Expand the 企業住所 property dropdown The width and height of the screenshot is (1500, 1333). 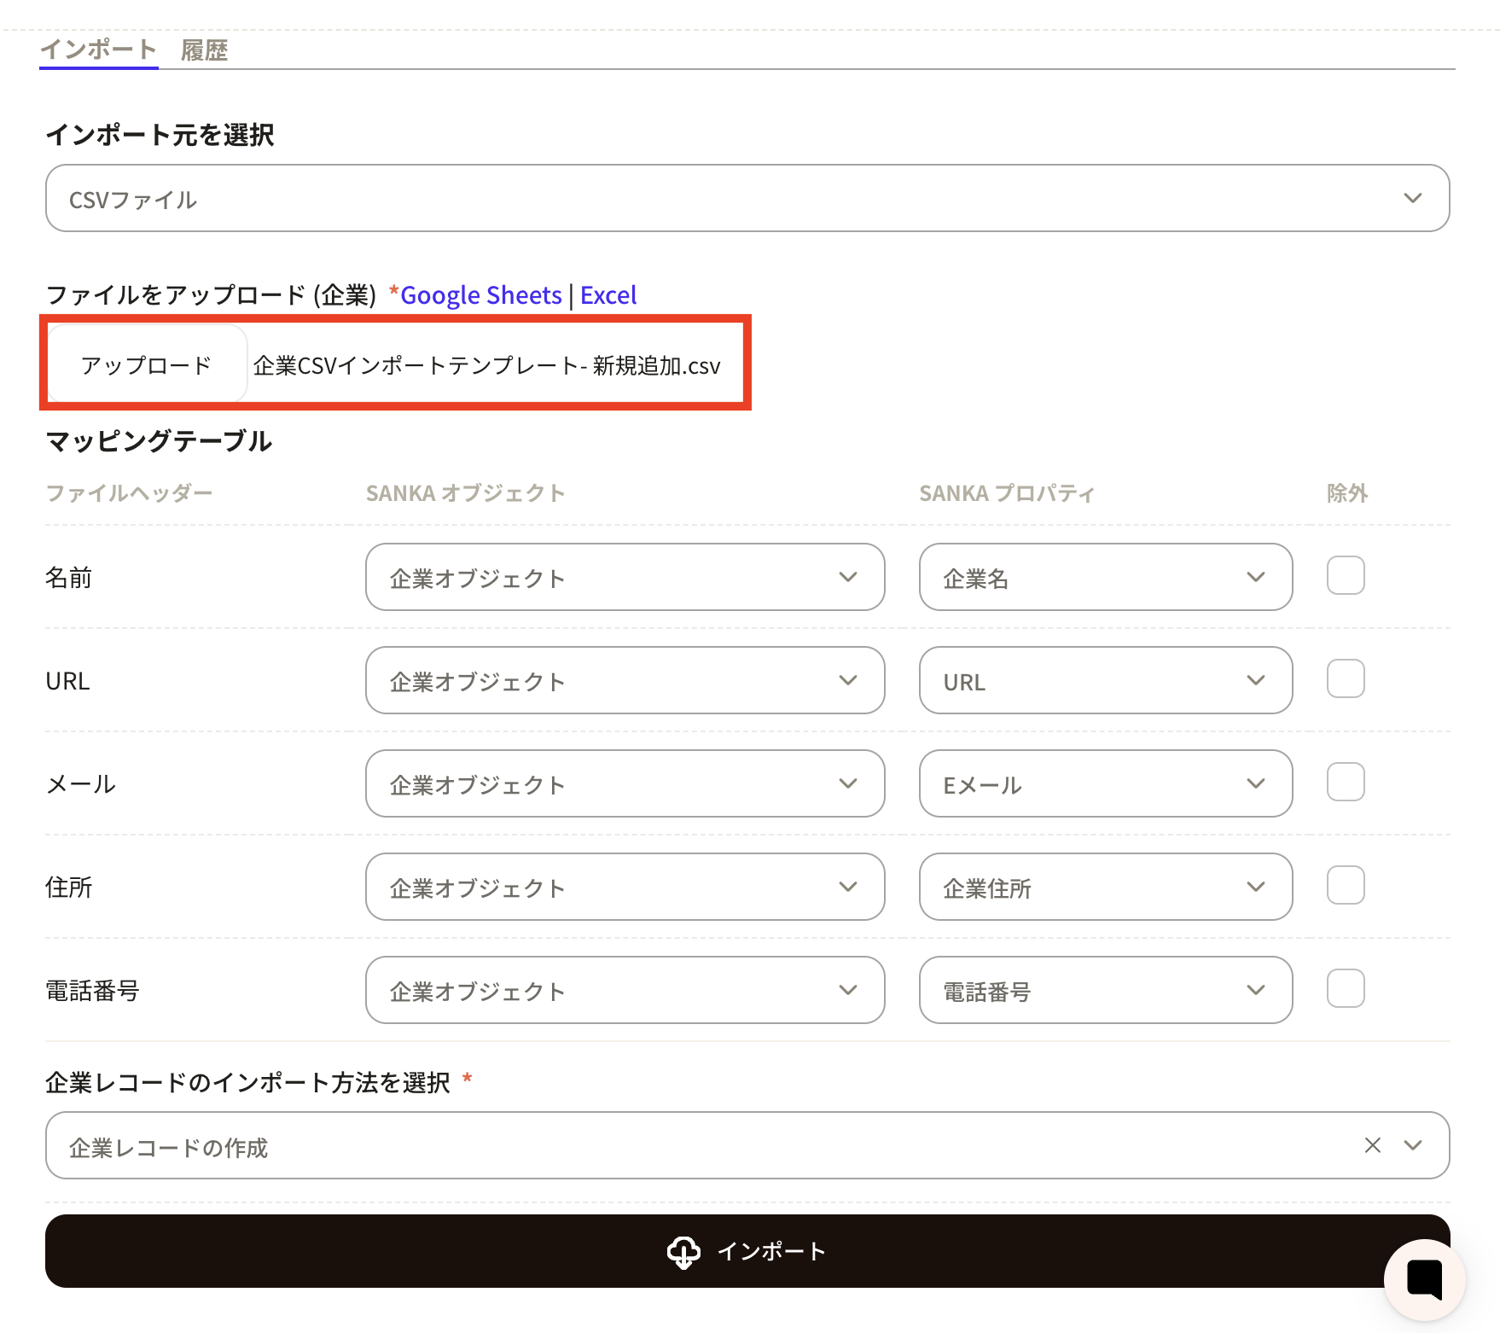(x=1105, y=888)
